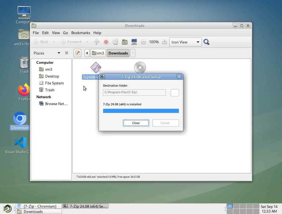Zoom out with the minus icon
Image resolution: width=282 pixels, height=214 pixels.
click(143, 42)
